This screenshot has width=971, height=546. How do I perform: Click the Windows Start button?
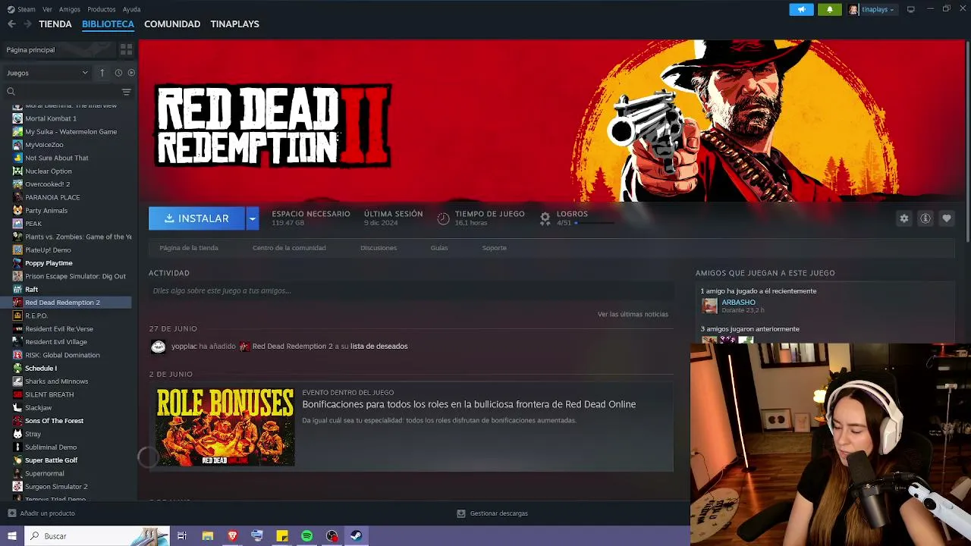point(11,536)
